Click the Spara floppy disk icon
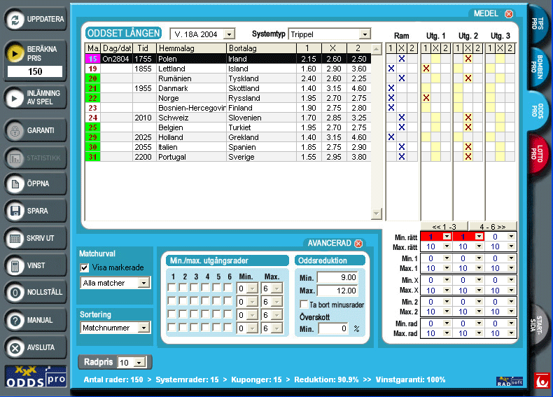Screen dimensions: 553x397 click(15, 211)
